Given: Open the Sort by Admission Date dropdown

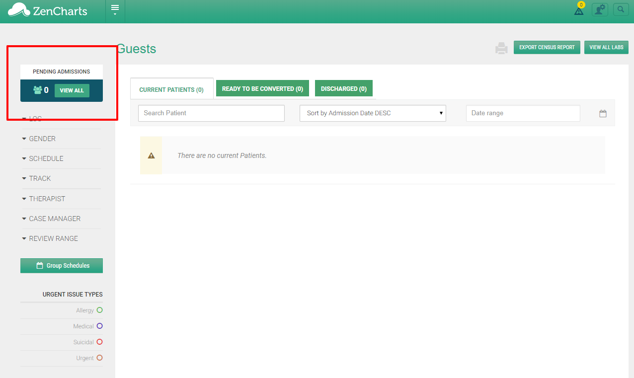Looking at the screenshot, I should coord(373,113).
